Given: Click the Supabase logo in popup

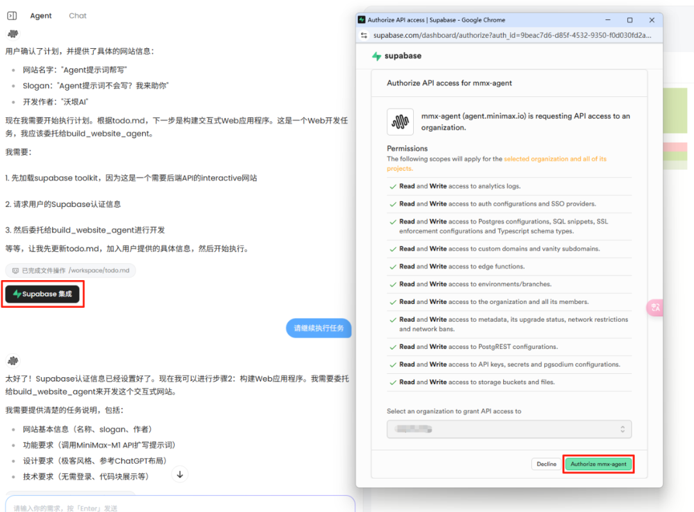Looking at the screenshot, I should pyautogui.click(x=396, y=56).
